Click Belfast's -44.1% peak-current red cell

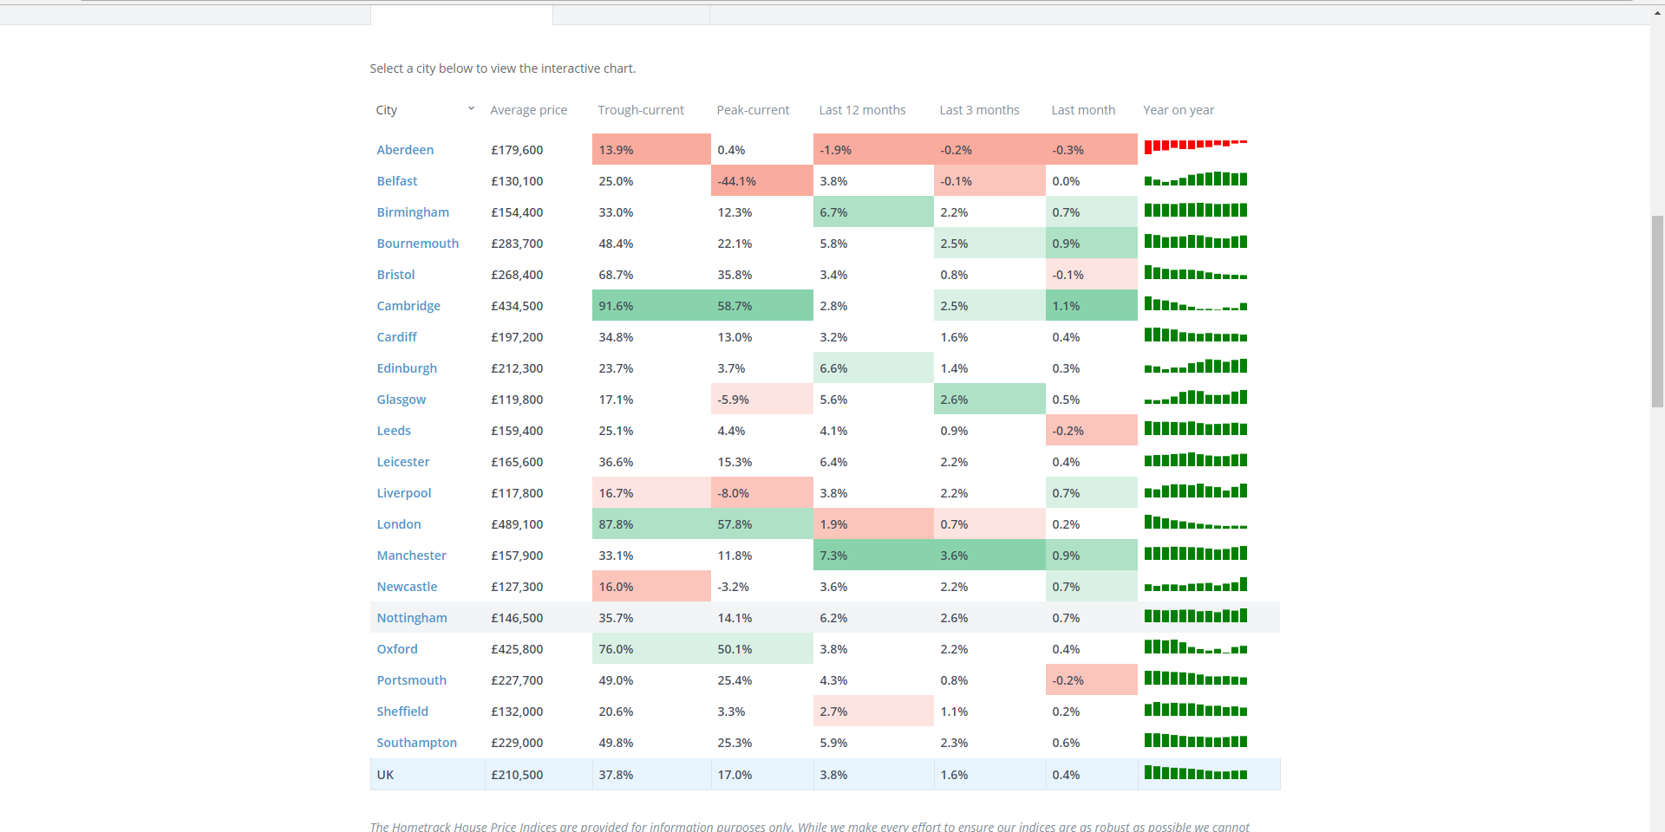click(761, 181)
